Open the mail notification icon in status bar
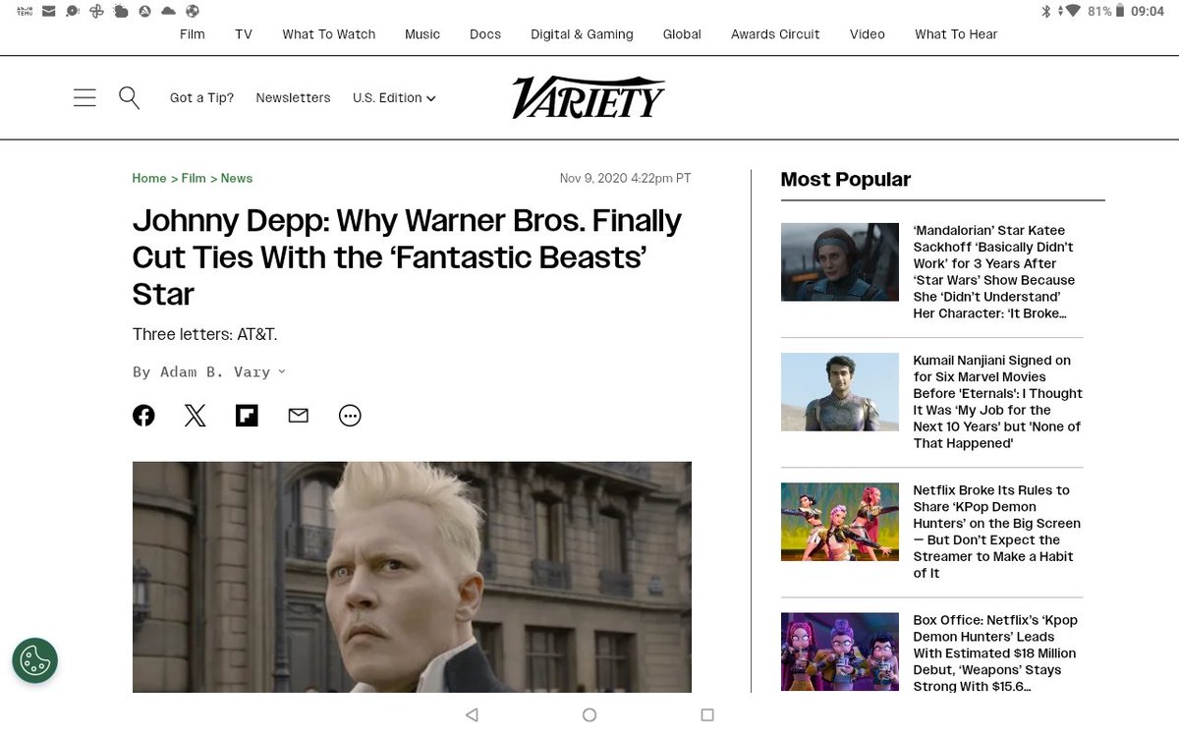1179x737 pixels. tap(49, 11)
